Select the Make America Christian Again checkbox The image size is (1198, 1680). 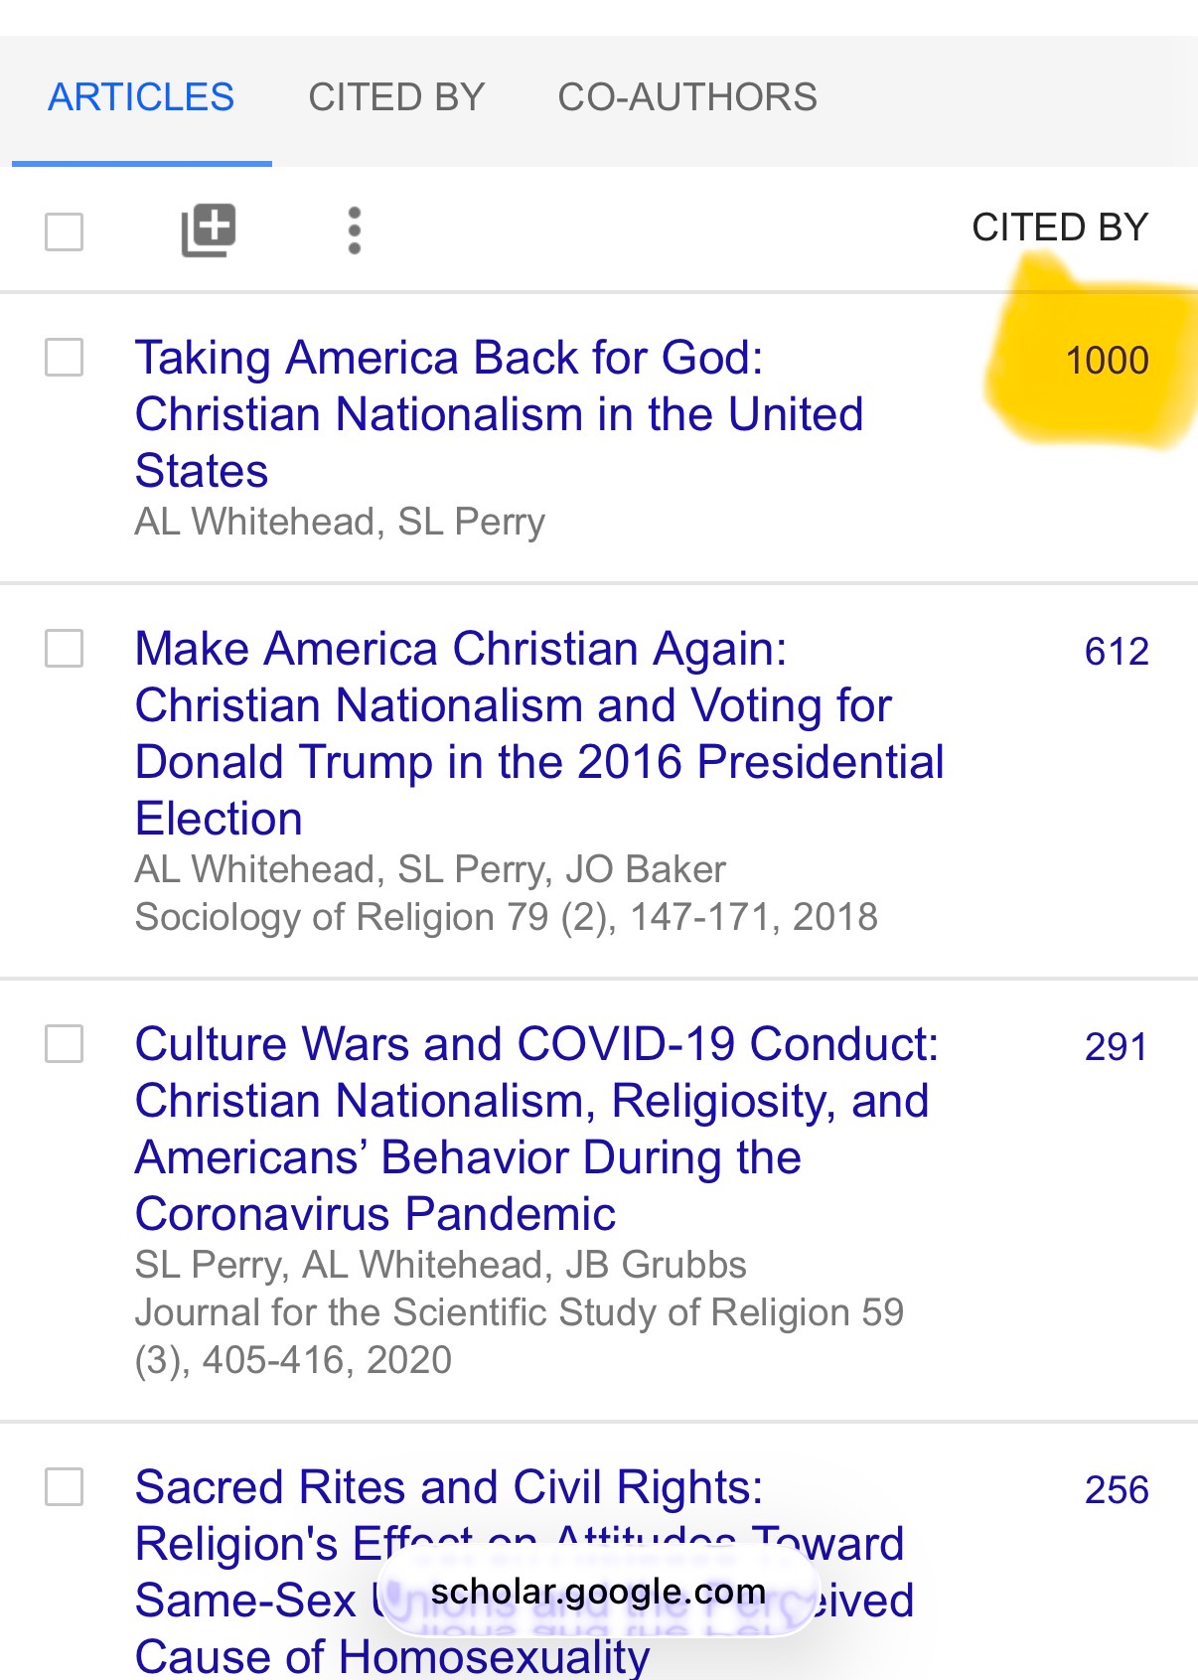pyautogui.click(x=65, y=649)
